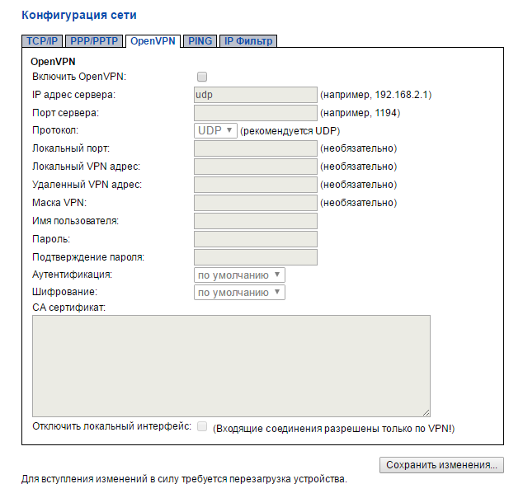Screen dimensions: 509x484
Task: Click the CA сертификат resize handle
Action: pyautogui.click(x=427, y=412)
